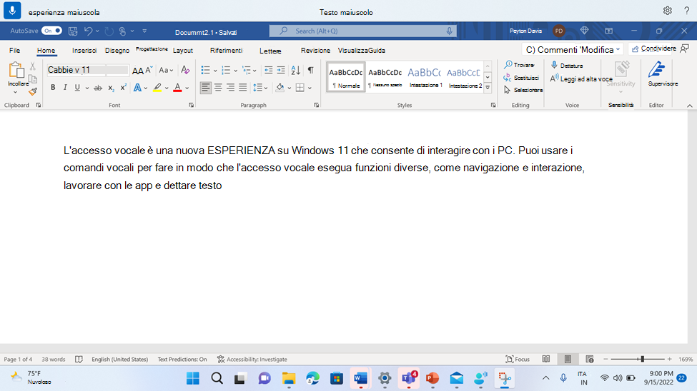Viewport: 697px width, 391px height.
Task: Apply yellow text highlight color
Action: point(157,88)
